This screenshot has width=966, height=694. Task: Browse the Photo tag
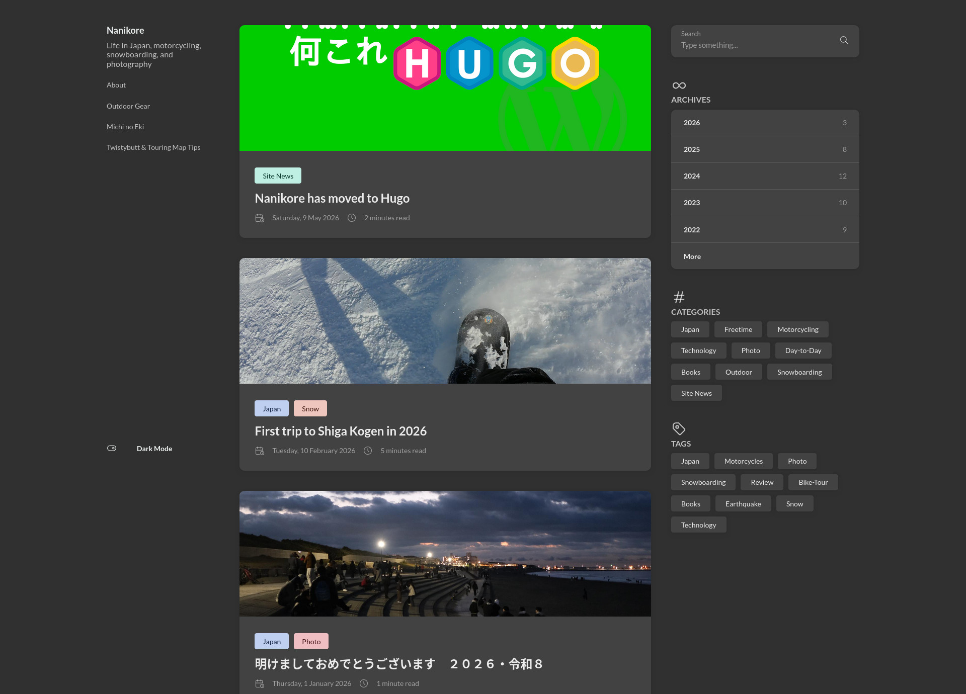click(797, 461)
